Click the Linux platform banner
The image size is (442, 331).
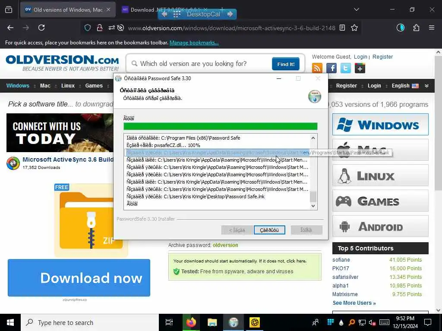coord(380,176)
